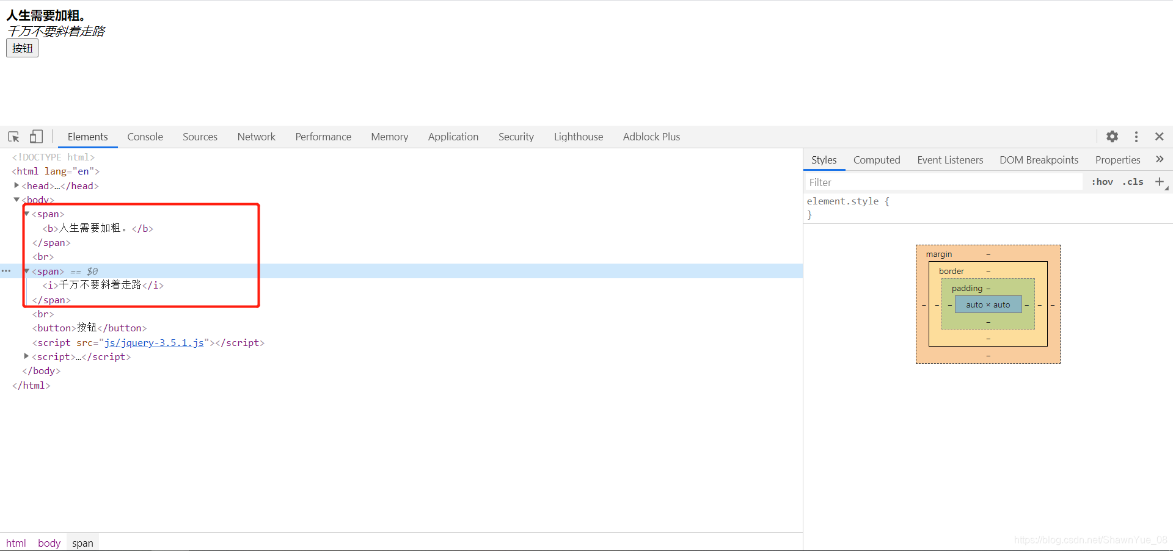Open the Sources tab
1173x551 pixels.
click(x=200, y=137)
